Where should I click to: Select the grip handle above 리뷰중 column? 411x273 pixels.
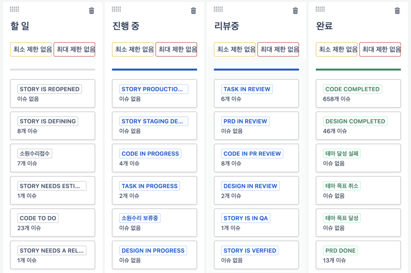pyautogui.click(x=218, y=10)
